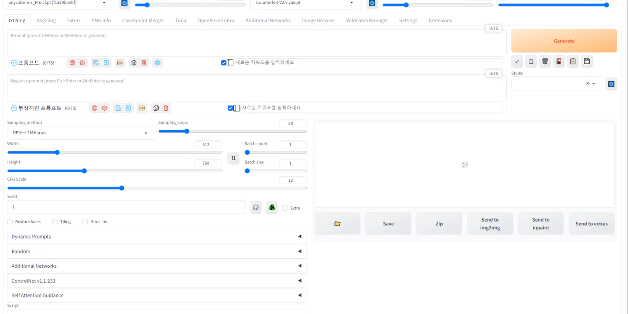Click the arrow icon below Generate
Screen dimensions: 628x314
coord(517,61)
